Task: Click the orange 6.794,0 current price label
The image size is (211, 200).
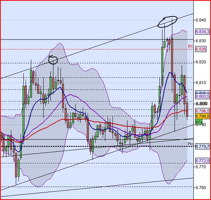Action: pos(202,116)
